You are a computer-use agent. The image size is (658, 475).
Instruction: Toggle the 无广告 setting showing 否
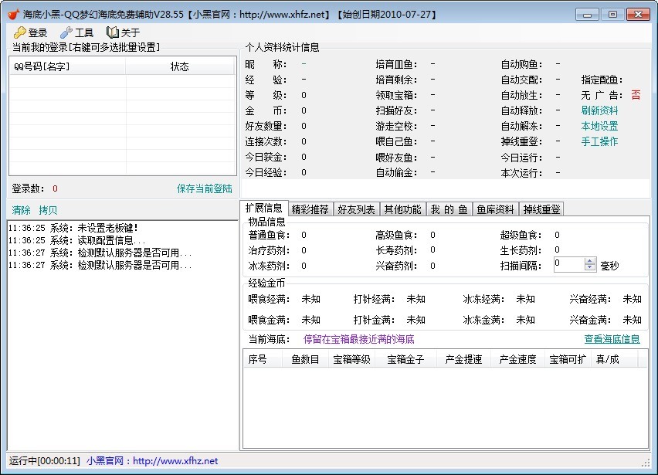[x=636, y=95]
